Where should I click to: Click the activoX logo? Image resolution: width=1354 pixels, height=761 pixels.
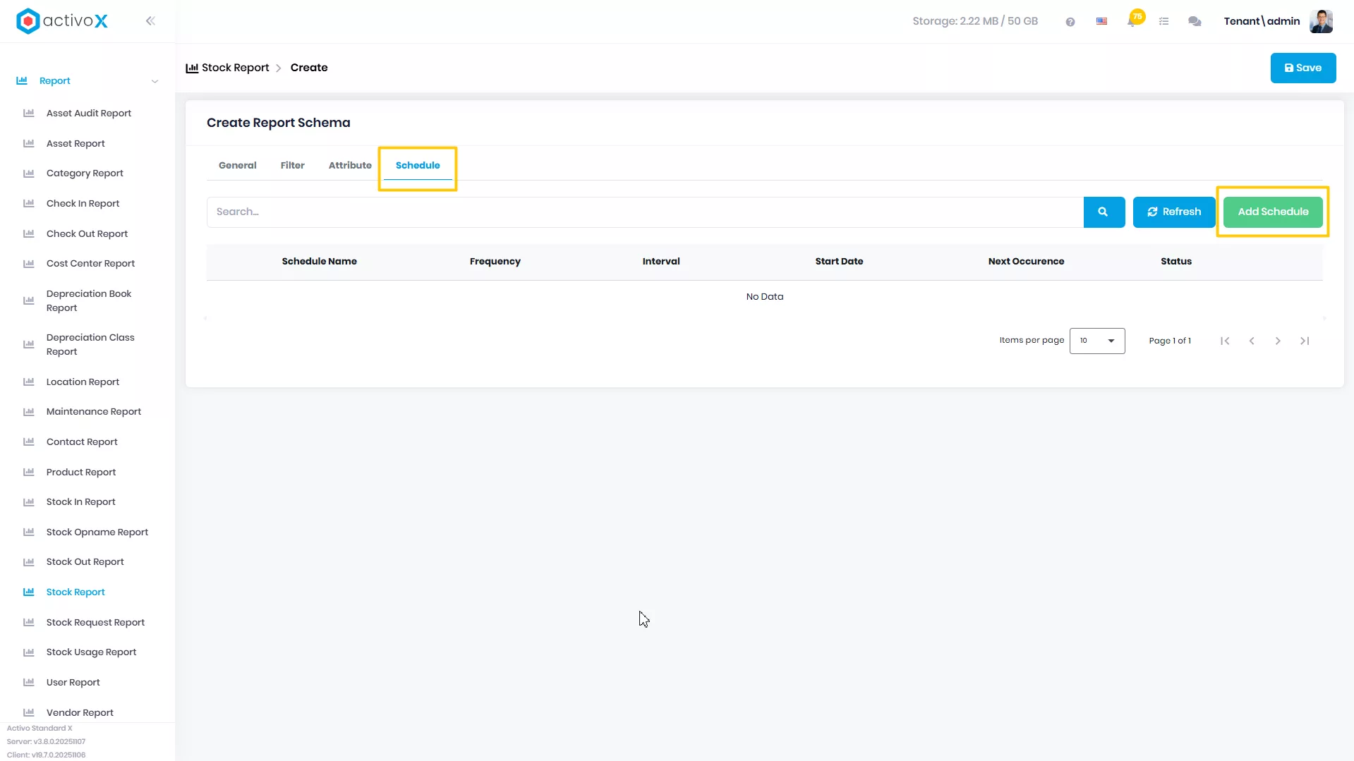(x=62, y=21)
